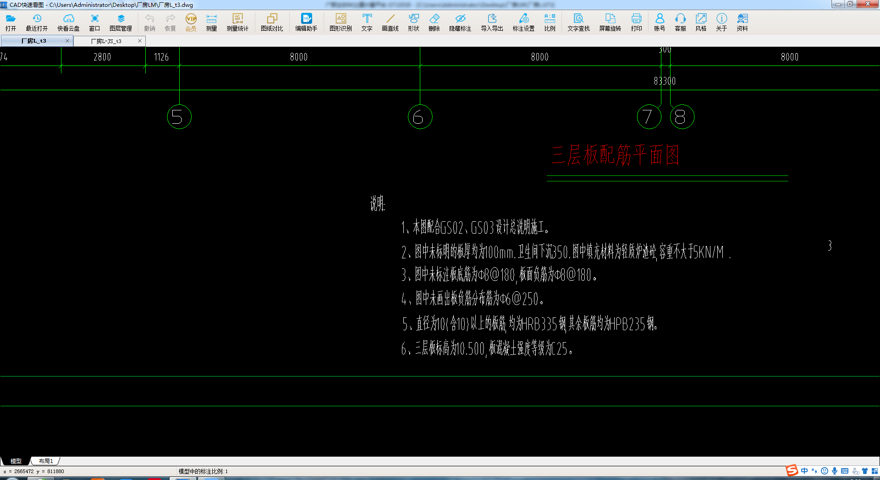Open 文字查找 text search
The image size is (880, 480).
578,22
